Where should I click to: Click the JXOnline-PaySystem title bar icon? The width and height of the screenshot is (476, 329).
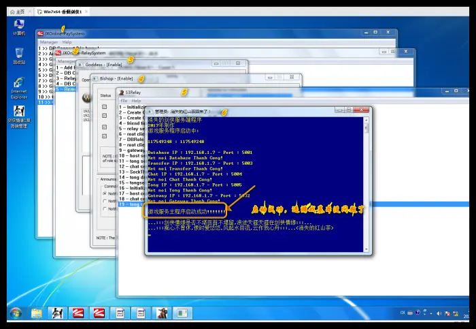click(x=41, y=33)
